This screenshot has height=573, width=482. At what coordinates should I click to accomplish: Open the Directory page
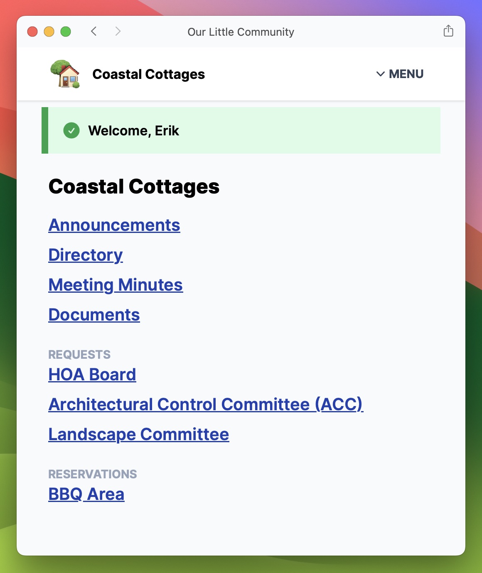tap(86, 255)
